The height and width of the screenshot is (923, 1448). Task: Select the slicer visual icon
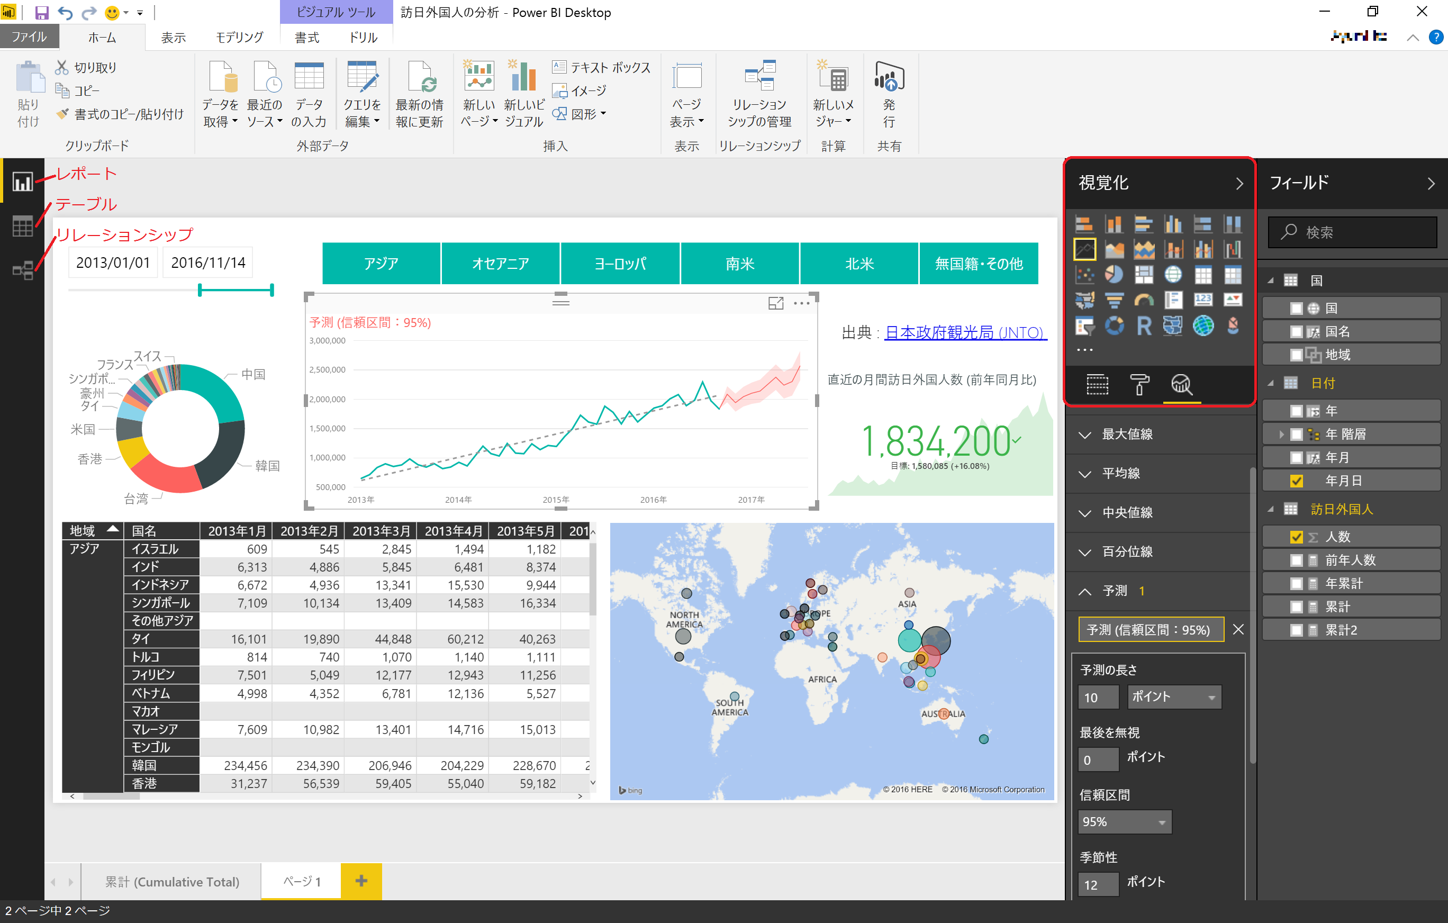tap(1084, 326)
